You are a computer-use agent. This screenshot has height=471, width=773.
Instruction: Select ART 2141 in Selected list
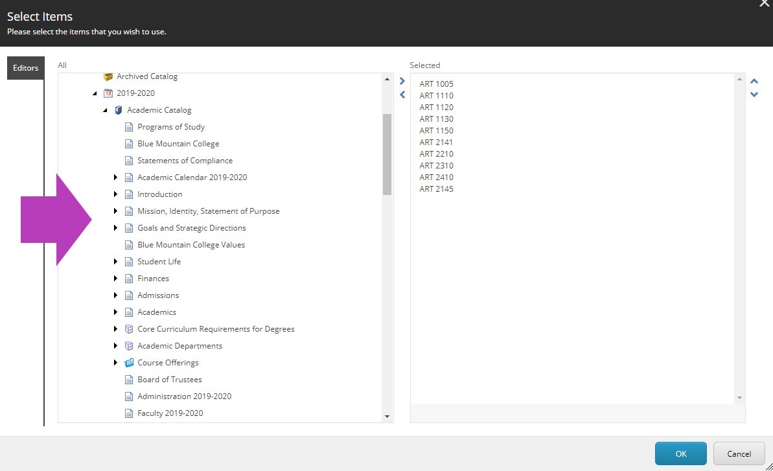pyautogui.click(x=436, y=143)
